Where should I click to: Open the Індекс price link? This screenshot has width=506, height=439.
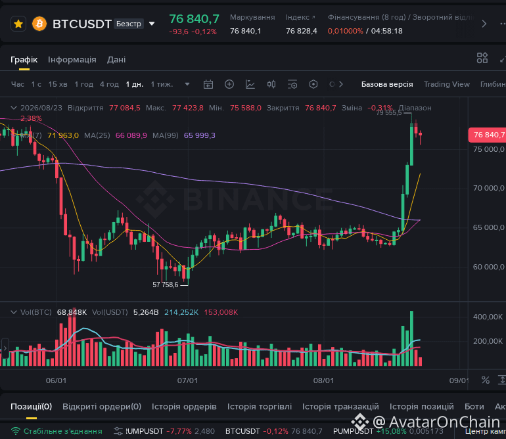pyautogui.click(x=300, y=17)
